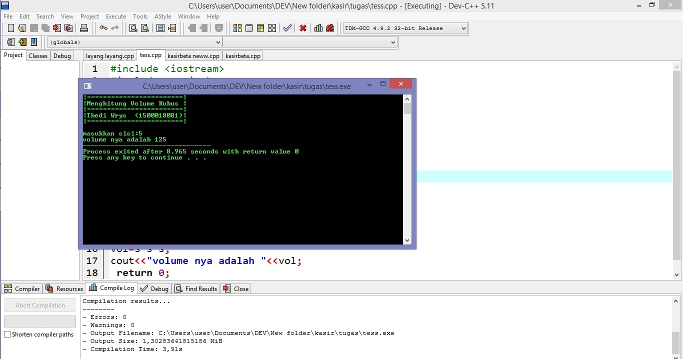Select the Project side tab
Image resolution: width=683 pixels, height=359 pixels.
(x=13, y=55)
